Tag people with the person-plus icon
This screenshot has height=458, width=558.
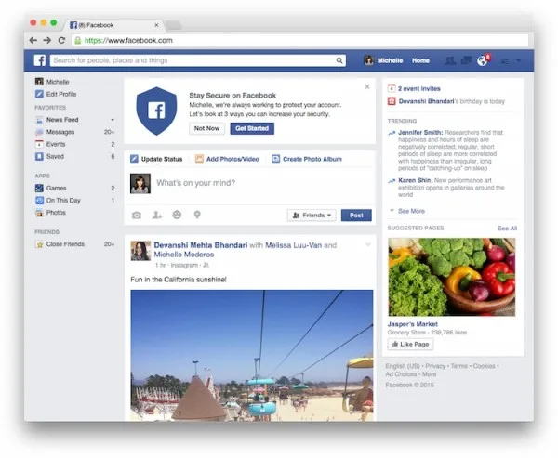coord(157,216)
